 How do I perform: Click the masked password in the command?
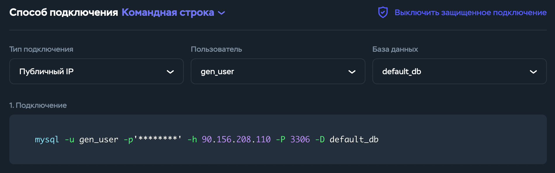pyautogui.click(x=158, y=139)
